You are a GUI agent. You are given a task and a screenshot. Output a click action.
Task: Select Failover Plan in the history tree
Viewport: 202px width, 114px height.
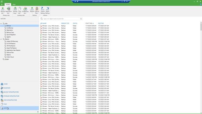(10, 53)
